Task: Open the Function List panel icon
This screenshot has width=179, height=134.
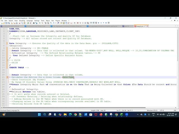Action: [x=69, y=23]
